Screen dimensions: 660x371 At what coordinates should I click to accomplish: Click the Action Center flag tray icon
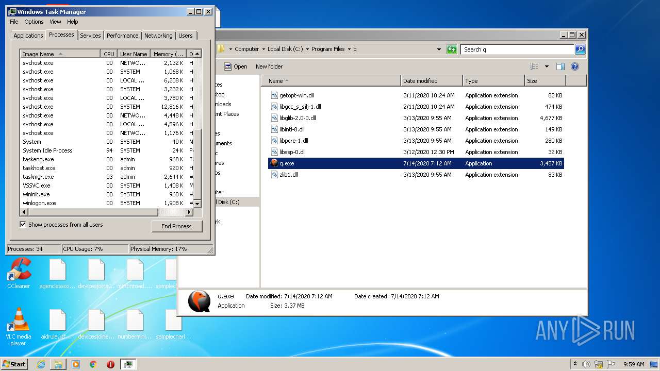pyautogui.click(x=611, y=364)
